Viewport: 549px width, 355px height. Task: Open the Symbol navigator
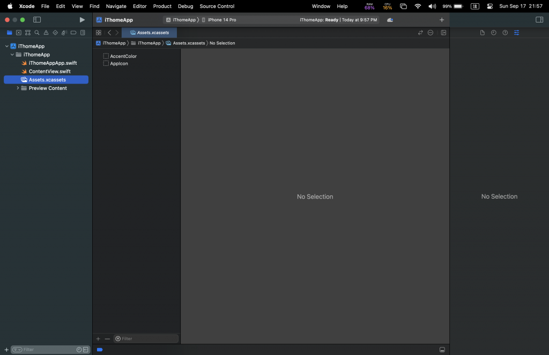tap(28, 33)
